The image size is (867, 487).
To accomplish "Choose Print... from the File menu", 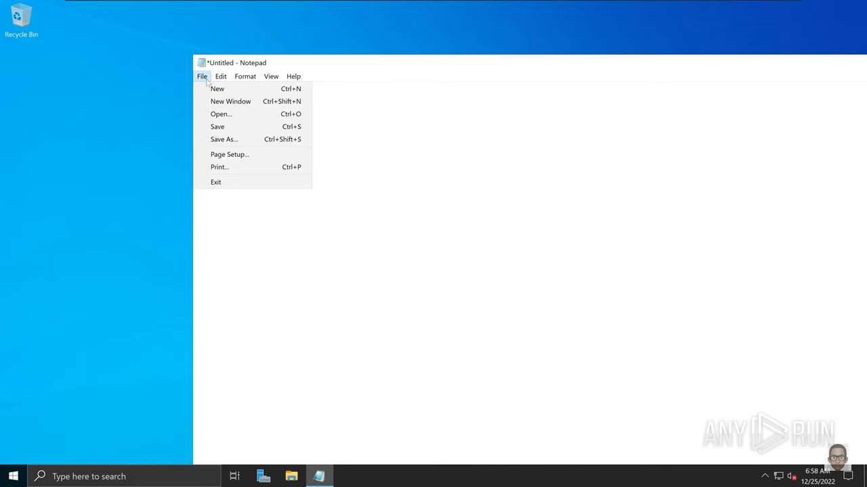I will 253,167.
